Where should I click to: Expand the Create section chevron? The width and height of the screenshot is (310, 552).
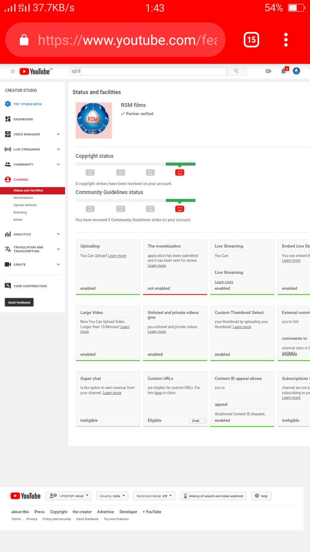(58, 264)
